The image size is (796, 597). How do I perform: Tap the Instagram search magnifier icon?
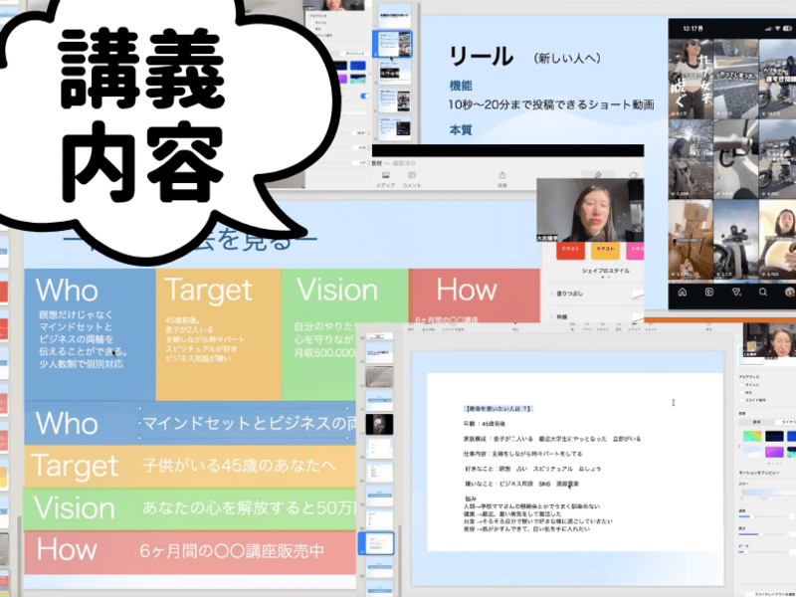[x=763, y=293]
